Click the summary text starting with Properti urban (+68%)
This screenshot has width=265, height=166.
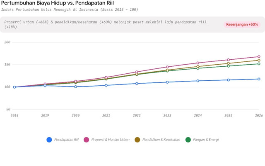106,24
